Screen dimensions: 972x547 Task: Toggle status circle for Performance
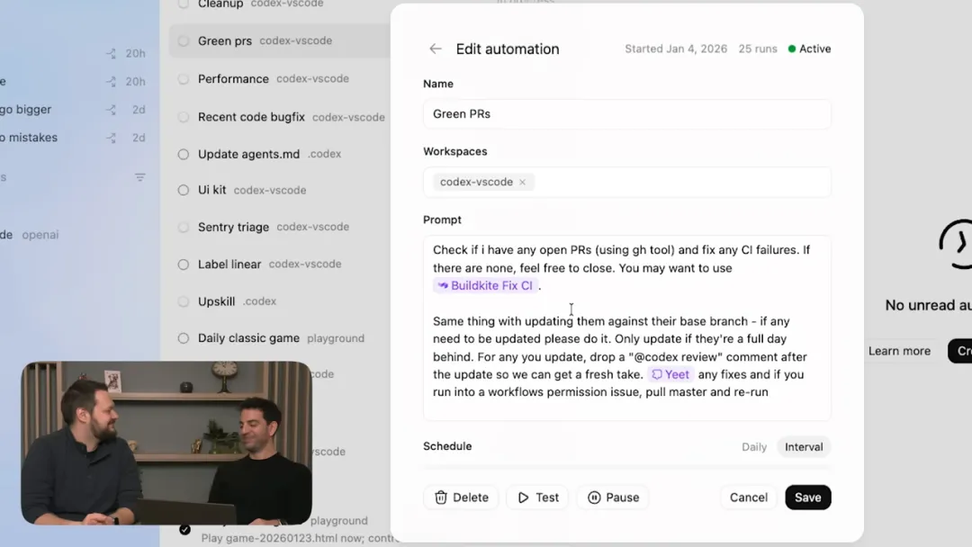pos(184,79)
